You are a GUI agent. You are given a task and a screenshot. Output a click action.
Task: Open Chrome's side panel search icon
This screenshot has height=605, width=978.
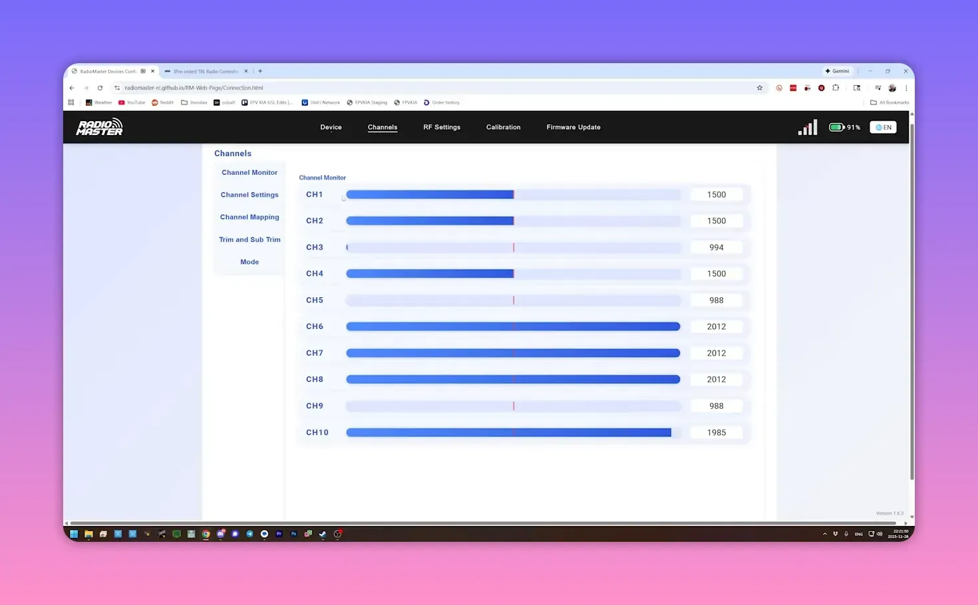(x=856, y=88)
